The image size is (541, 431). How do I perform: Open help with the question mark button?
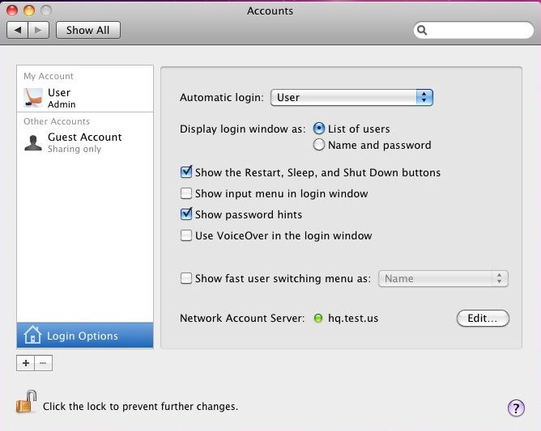[516, 408]
